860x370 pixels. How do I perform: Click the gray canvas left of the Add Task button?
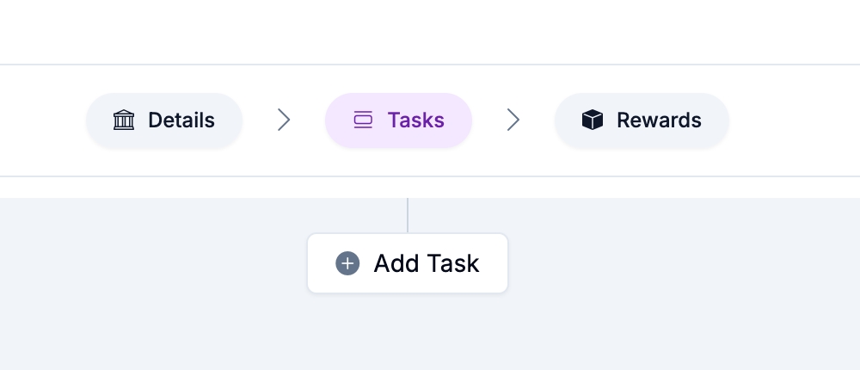click(155, 263)
